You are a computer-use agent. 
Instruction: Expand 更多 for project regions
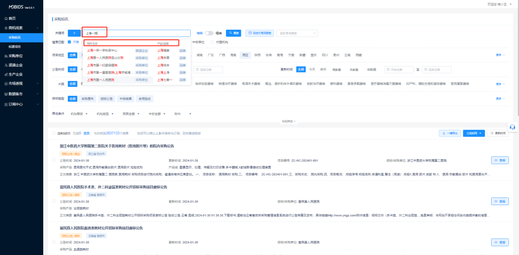click(x=500, y=55)
